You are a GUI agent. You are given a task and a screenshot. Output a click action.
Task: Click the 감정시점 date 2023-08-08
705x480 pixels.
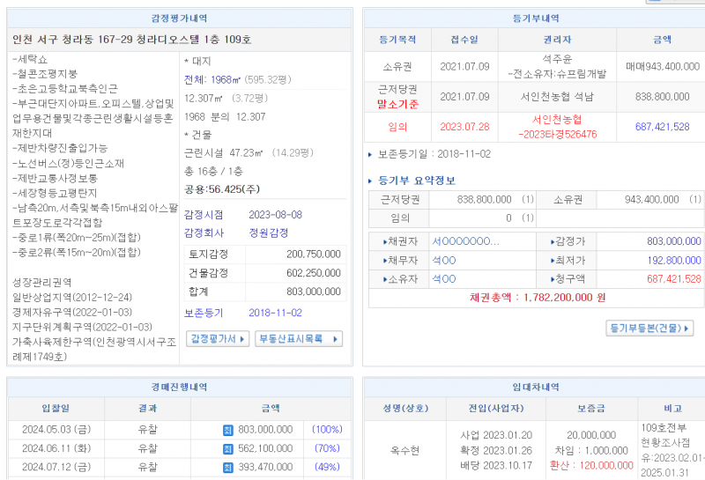point(275,215)
